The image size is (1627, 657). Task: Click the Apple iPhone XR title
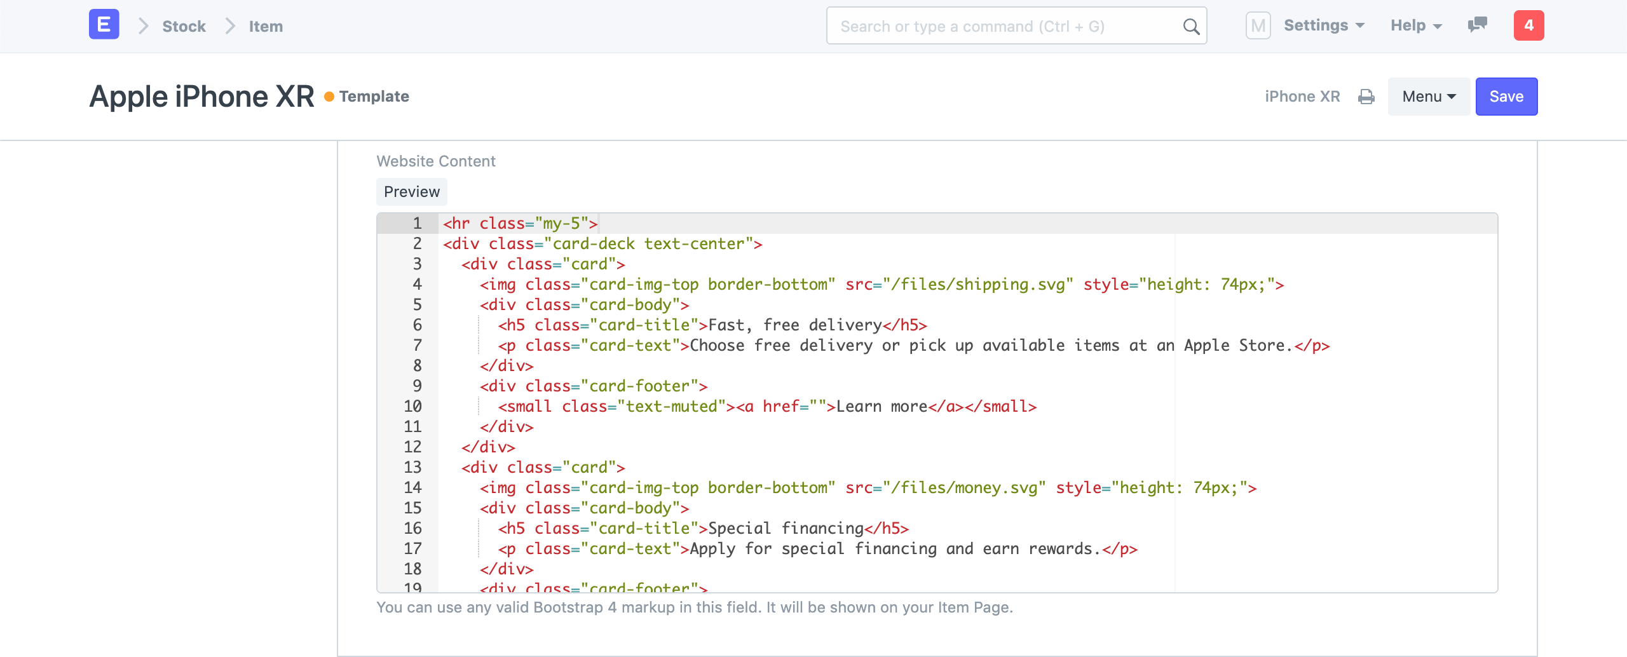[x=202, y=97]
